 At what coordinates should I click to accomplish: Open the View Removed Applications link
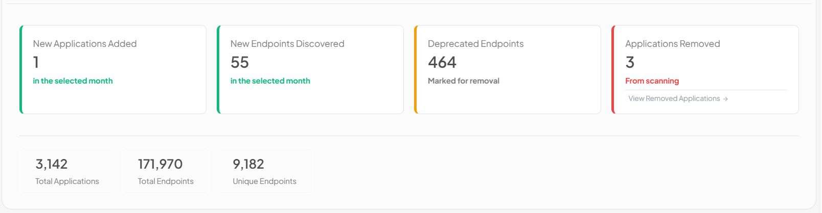(674, 98)
